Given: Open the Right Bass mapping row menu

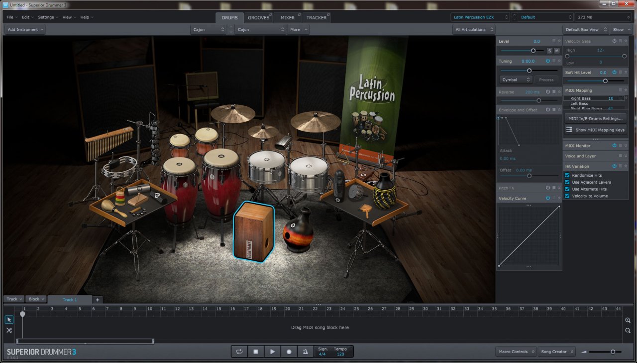Looking at the screenshot, I should pyautogui.click(x=620, y=98).
